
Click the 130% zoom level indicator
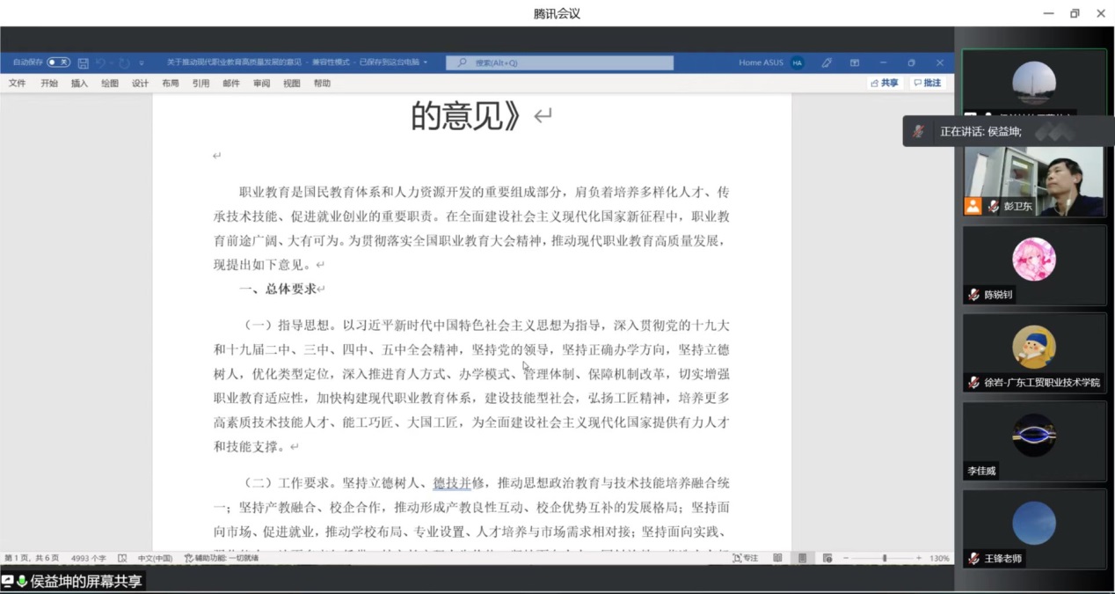pyautogui.click(x=939, y=558)
